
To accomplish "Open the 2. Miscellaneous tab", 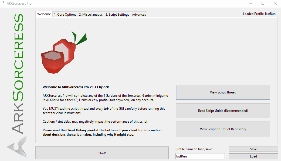I will click(91, 15).
